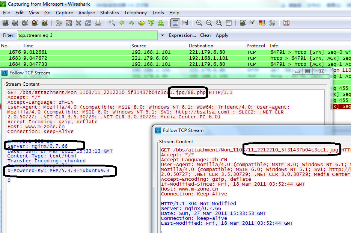Go forward in packet history arrow
The image size is (351, 233).
tap(132, 23)
